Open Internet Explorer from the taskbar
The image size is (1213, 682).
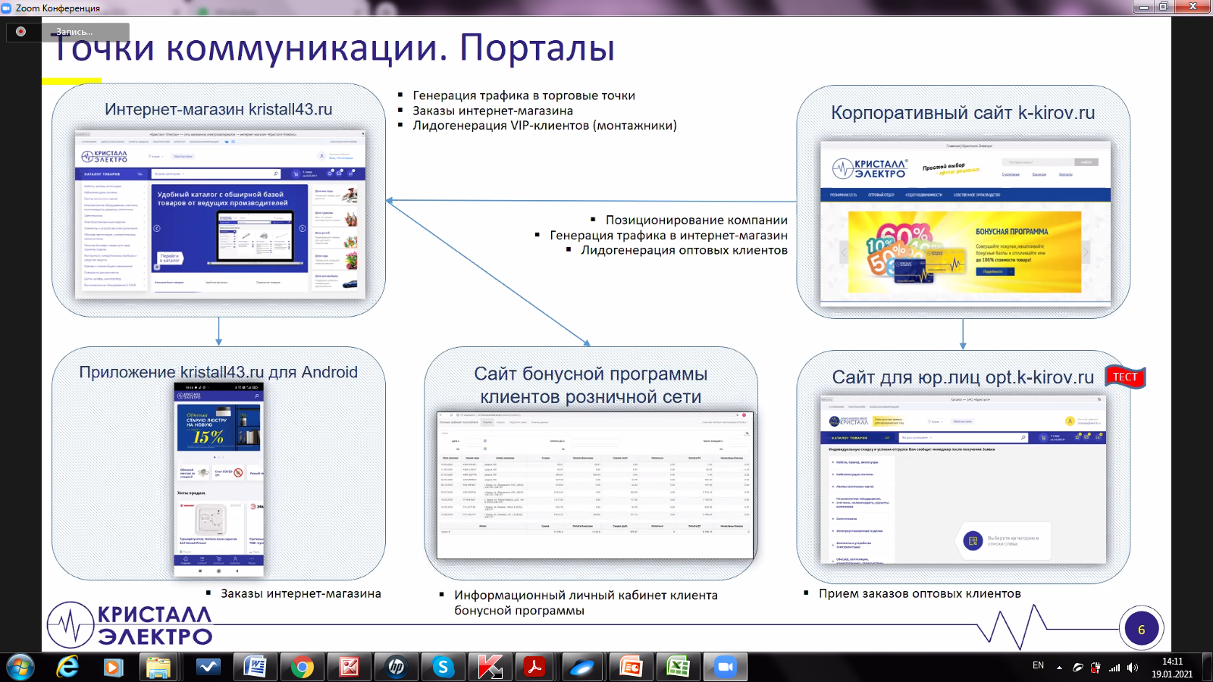tap(67, 667)
